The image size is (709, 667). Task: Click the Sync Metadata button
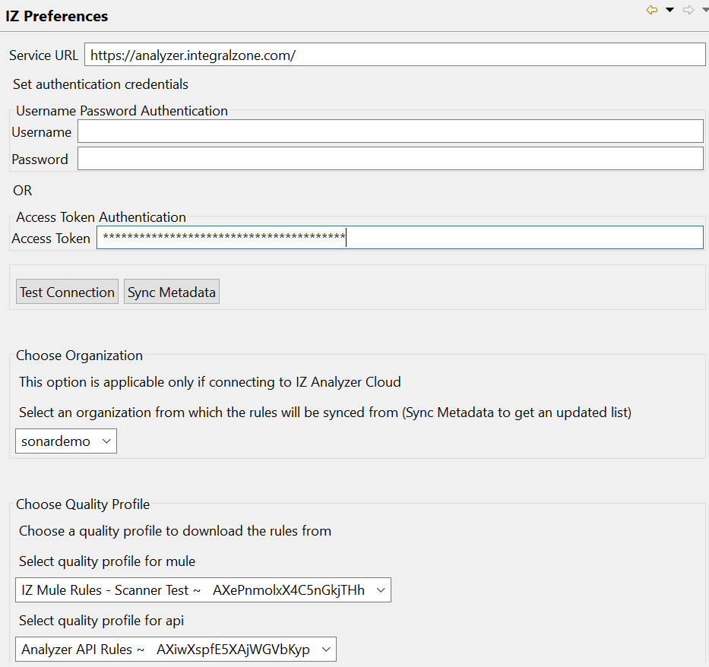[172, 292]
